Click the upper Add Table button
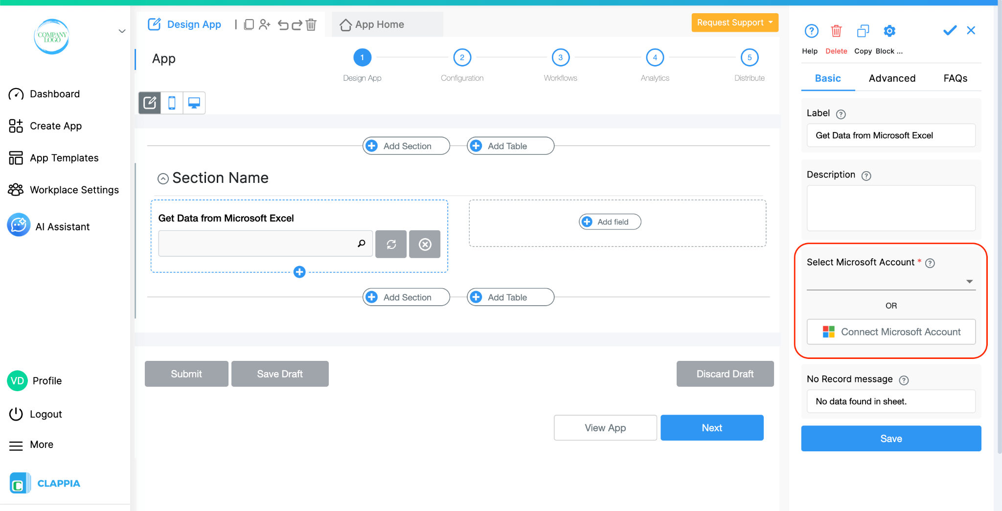The width and height of the screenshot is (1002, 511). click(x=510, y=146)
